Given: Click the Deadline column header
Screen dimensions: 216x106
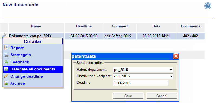Looking at the screenshot, I should [84, 26].
